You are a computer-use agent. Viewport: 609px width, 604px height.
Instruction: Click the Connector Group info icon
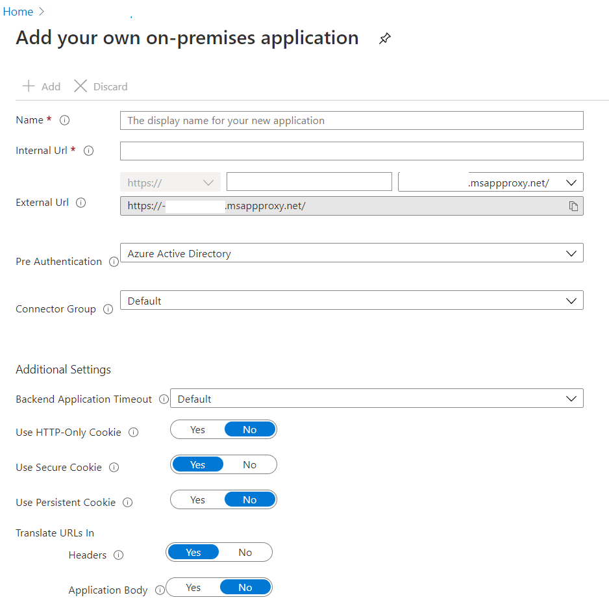[107, 309]
